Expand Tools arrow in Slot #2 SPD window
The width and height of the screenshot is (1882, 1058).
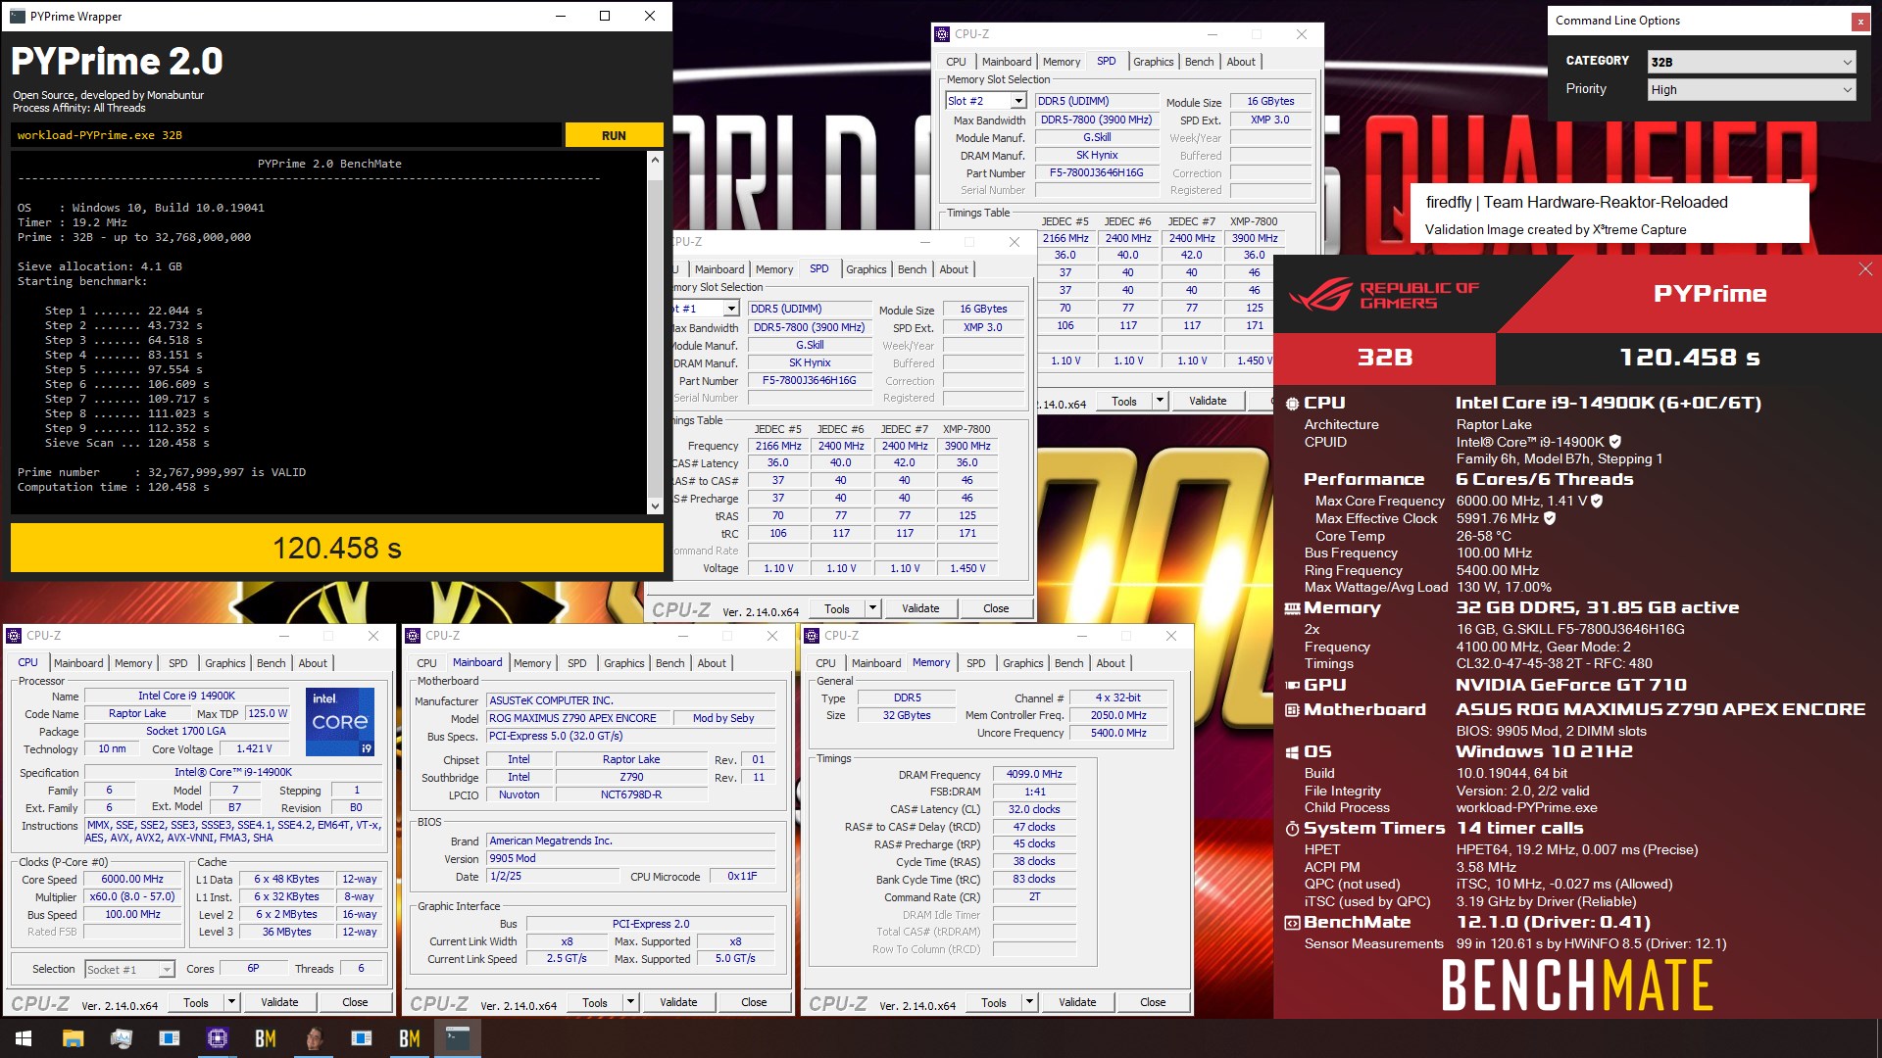1160,401
